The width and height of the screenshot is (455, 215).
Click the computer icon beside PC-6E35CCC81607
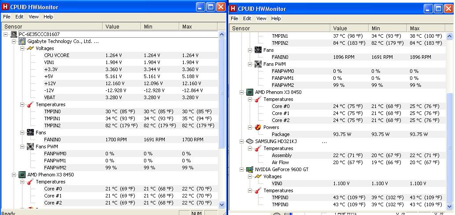[x=14, y=34]
